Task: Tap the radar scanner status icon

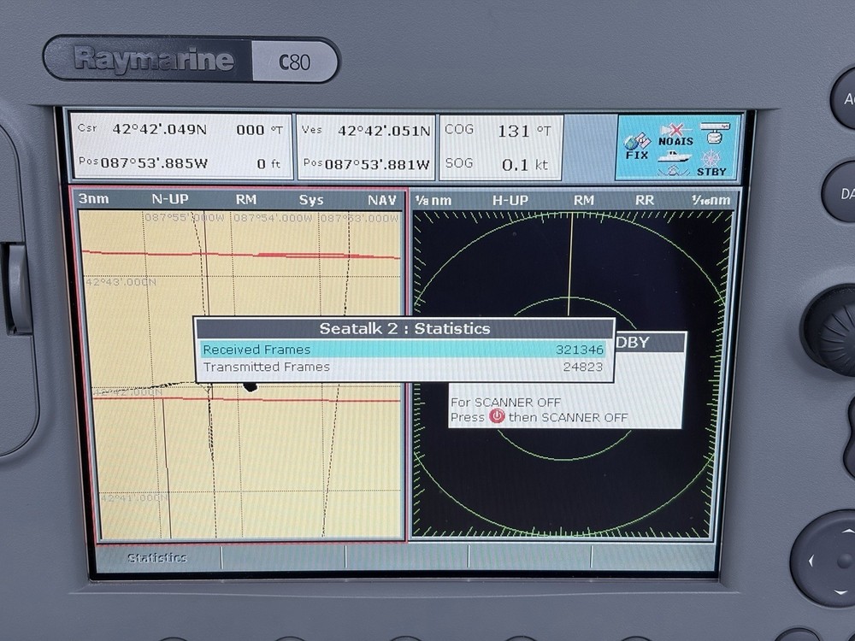Action: click(x=715, y=133)
